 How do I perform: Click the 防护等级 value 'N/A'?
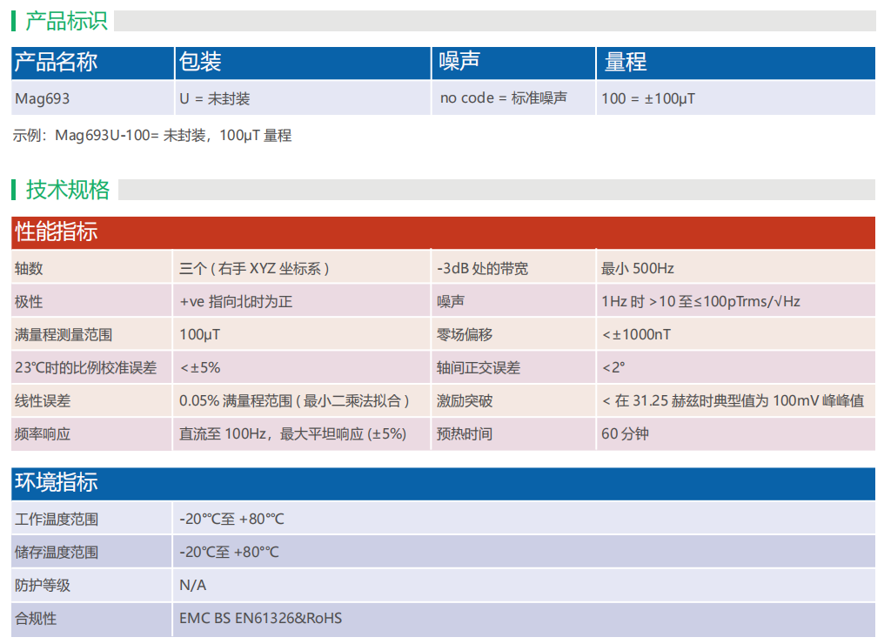[x=192, y=585]
